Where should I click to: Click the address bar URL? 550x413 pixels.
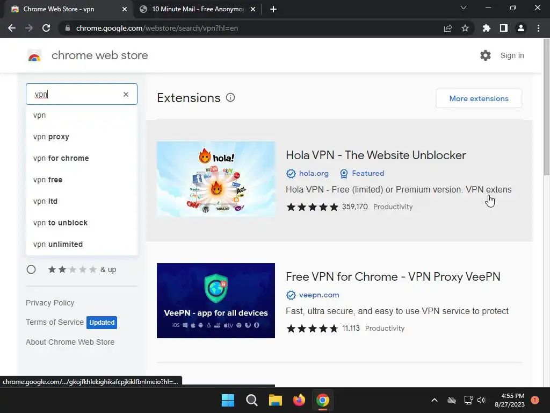157,28
